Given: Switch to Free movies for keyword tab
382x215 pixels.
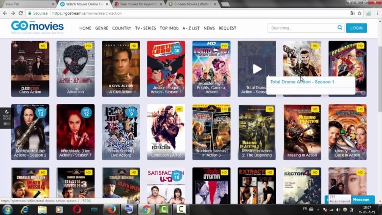Looking at the screenshot, I should coord(138,4).
